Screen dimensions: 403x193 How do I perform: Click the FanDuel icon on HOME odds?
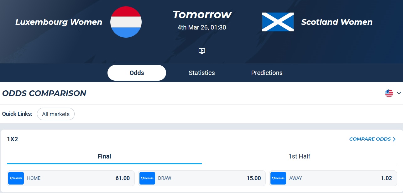[x=16, y=178]
